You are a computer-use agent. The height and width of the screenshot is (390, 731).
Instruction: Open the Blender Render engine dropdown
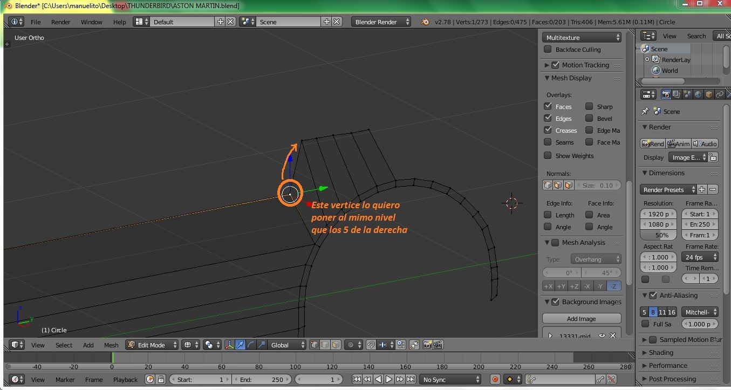(x=381, y=22)
